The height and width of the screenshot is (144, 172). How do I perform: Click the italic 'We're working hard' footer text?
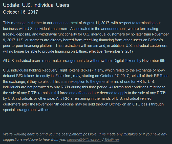[x=85, y=137]
